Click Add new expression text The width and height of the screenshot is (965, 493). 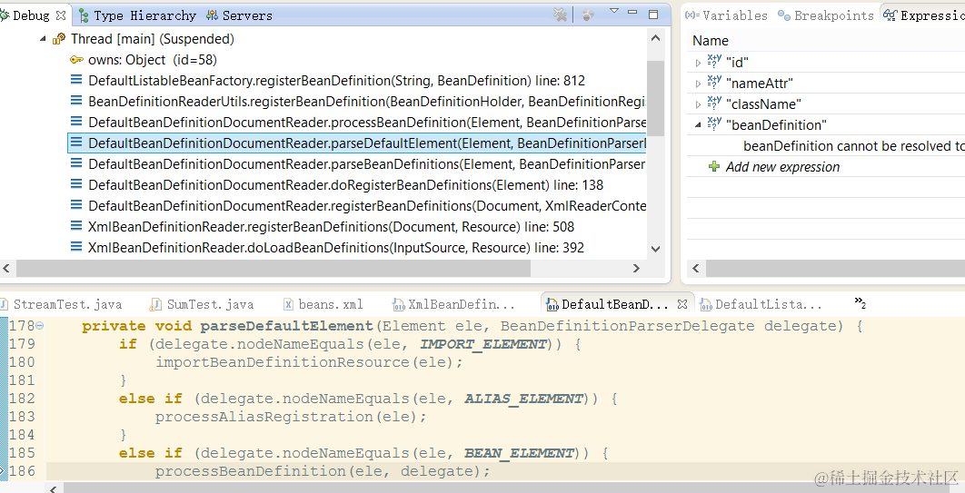click(783, 167)
